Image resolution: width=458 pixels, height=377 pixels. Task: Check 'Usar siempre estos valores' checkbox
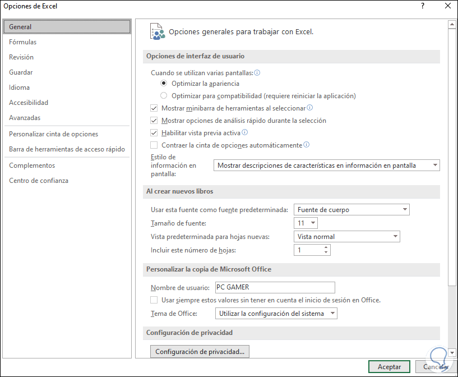tap(154, 300)
